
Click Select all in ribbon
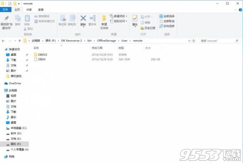pos(167,16)
